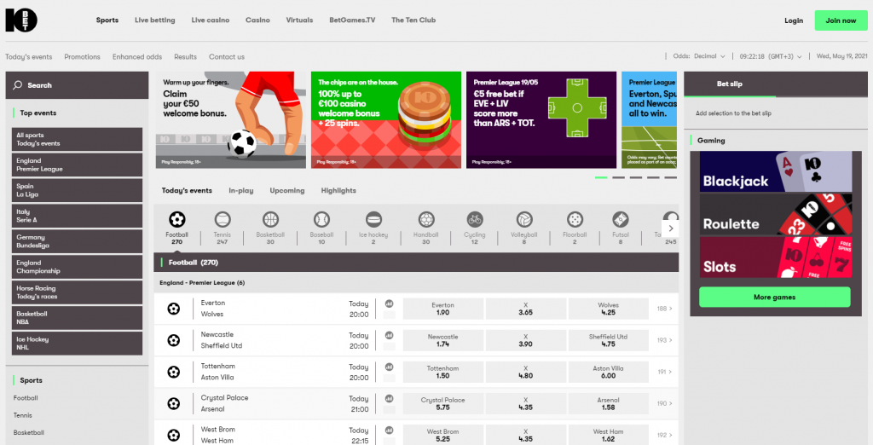The width and height of the screenshot is (873, 445).
Task: Open the Blackjack game thumbnail
Action: (776, 171)
